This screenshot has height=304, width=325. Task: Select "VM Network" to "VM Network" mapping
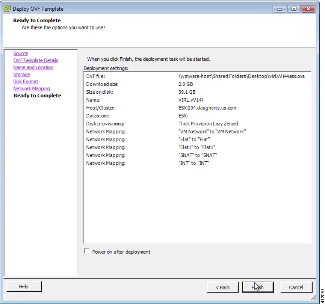[x=212, y=132]
